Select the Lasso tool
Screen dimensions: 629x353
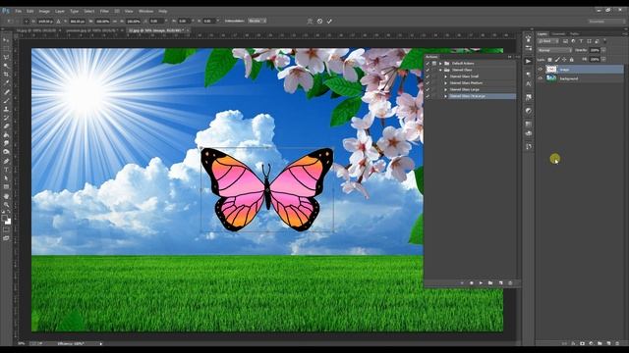click(x=7, y=57)
